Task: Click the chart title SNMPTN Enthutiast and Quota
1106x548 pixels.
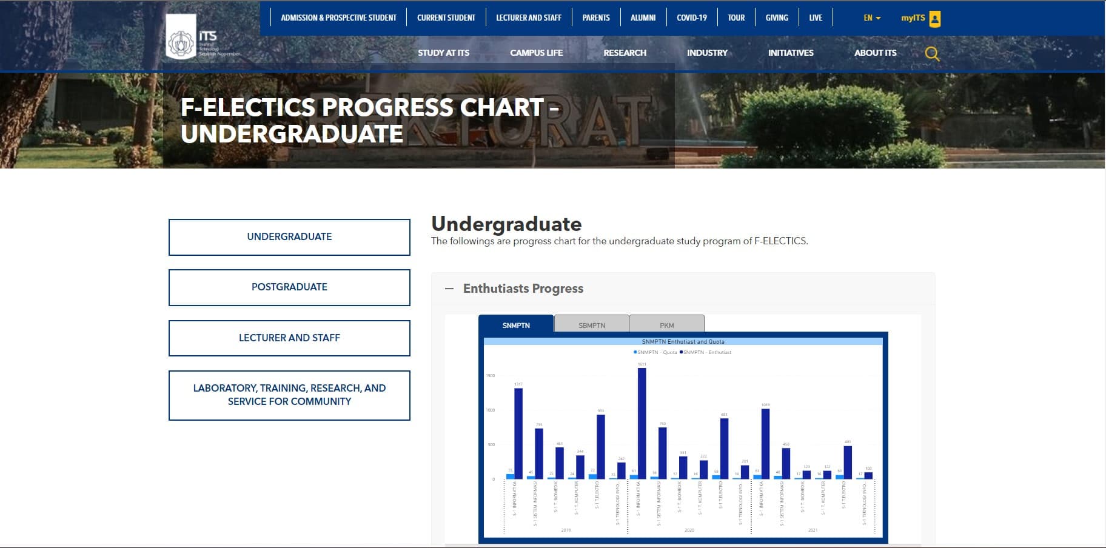Action: [683, 341]
